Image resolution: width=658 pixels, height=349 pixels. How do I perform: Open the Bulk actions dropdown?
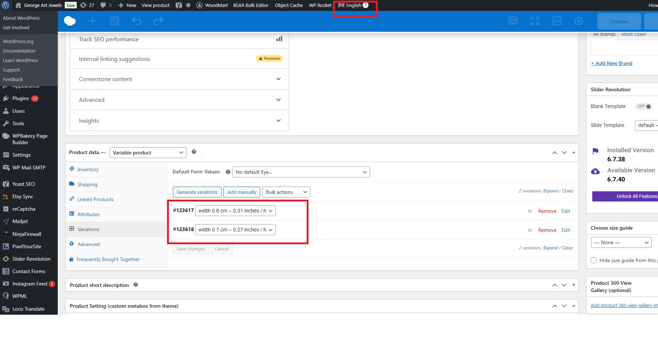286,192
